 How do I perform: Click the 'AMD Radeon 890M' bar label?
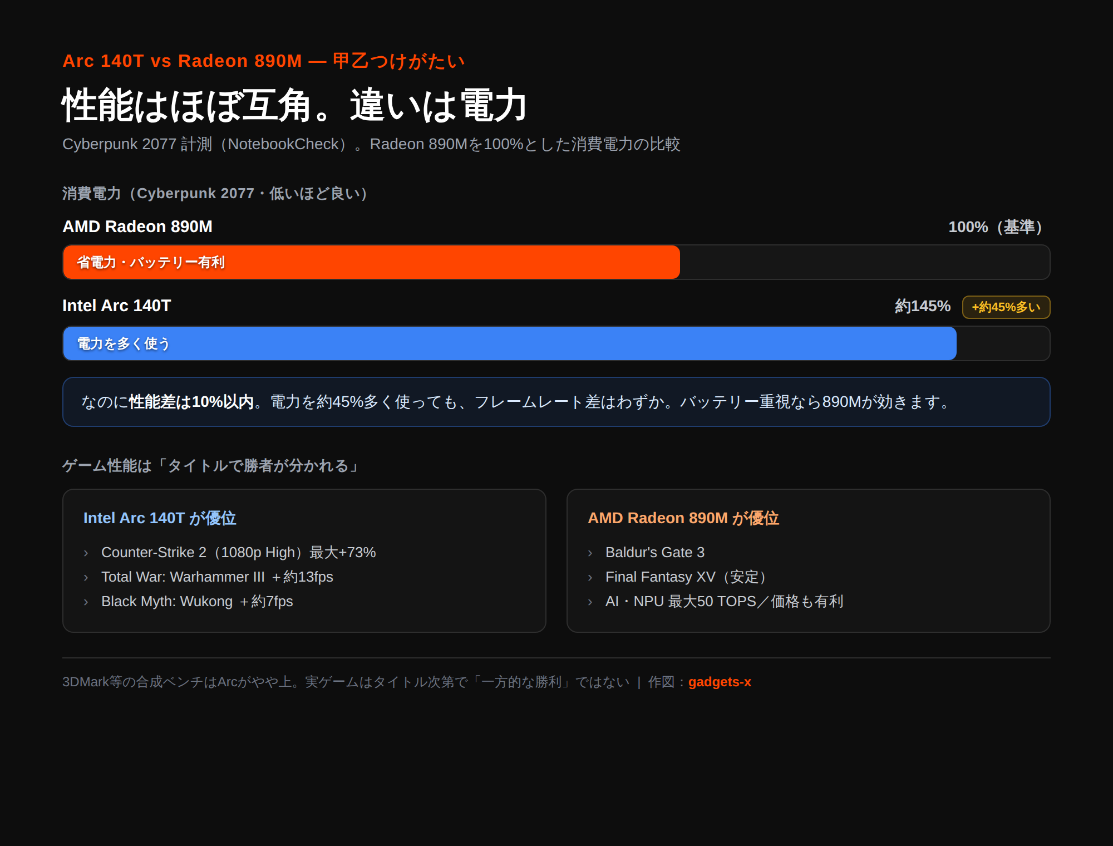(137, 227)
